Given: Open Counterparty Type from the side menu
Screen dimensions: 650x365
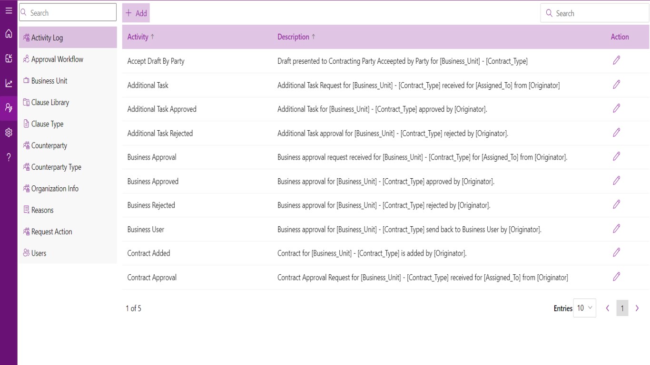Looking at the screenshot, I should 56,167.
